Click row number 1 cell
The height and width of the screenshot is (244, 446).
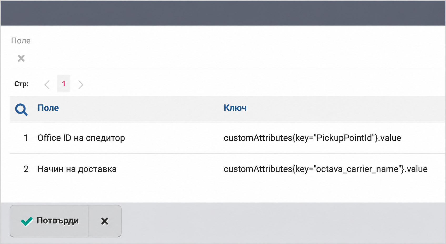pyautogui.click(x=26, y=138)
